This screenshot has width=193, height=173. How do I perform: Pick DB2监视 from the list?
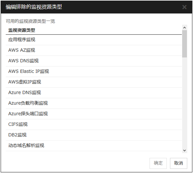17,135
